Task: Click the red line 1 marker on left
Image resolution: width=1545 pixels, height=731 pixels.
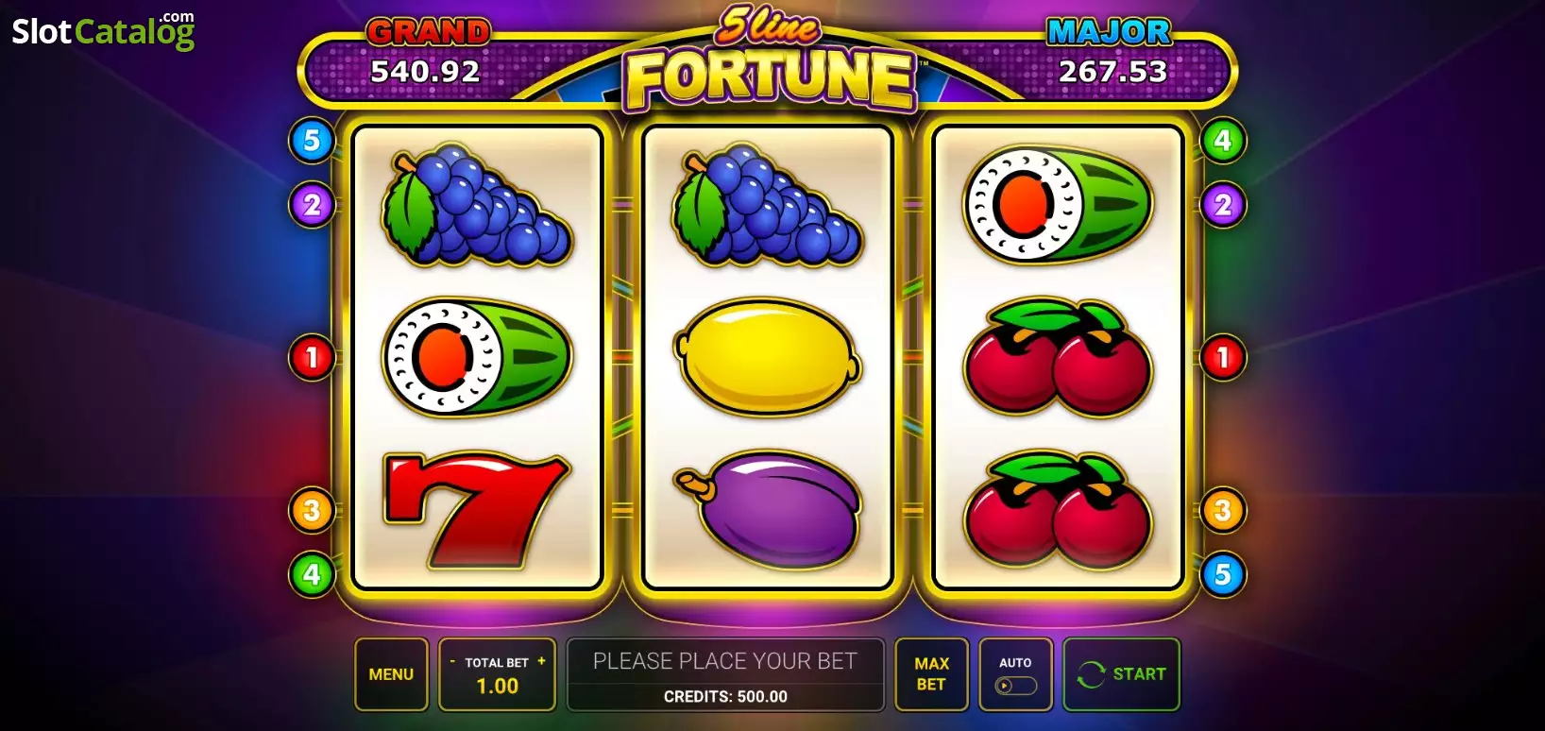Action: (x=312, y=358)
